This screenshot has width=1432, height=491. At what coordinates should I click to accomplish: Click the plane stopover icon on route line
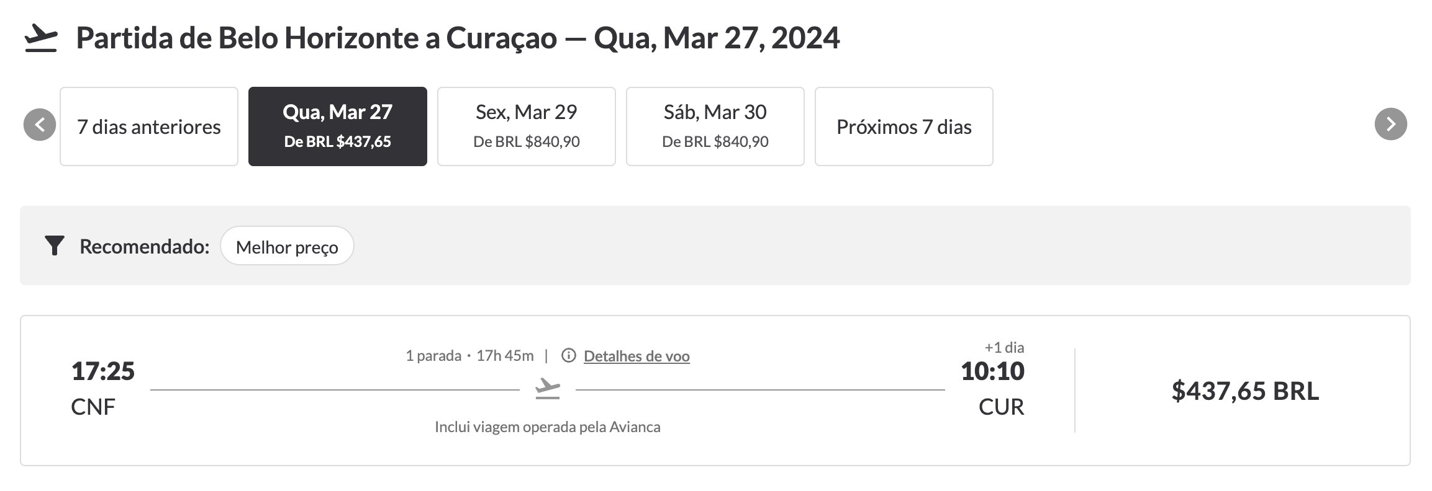(x=548, y=389)
